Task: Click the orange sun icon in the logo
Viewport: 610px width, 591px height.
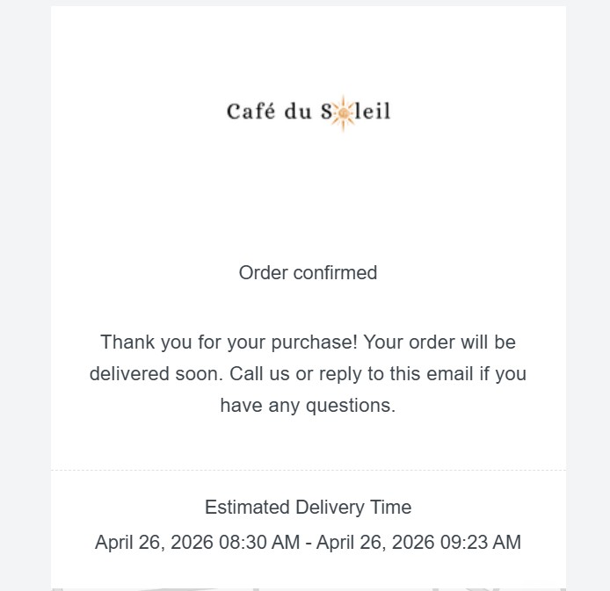Action: pyautogui.click(x=340, y=112)
